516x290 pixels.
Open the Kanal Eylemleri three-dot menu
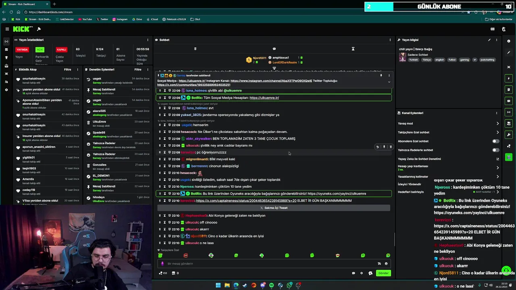click(x=497, y=113)
